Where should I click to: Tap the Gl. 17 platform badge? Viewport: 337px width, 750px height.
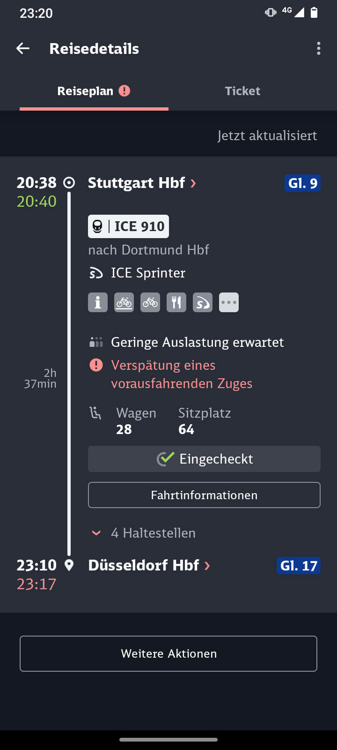pos(299,566)
